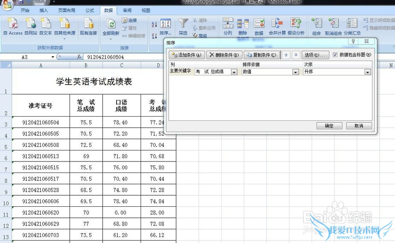Click the 确定 button in sort dialog
395x243 pixels.
click(329, 126)
